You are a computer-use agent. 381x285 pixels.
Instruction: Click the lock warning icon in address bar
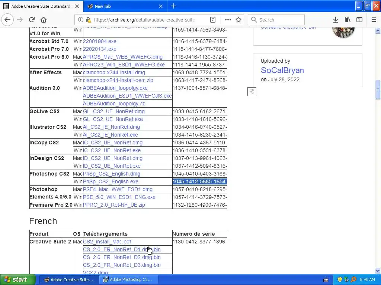pos(88,20)
